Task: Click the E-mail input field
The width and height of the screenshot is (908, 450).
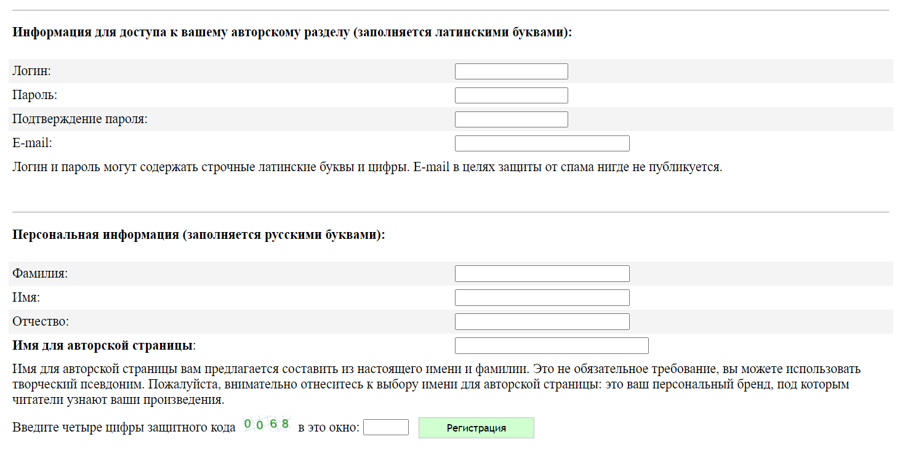Action: point(542,143)
